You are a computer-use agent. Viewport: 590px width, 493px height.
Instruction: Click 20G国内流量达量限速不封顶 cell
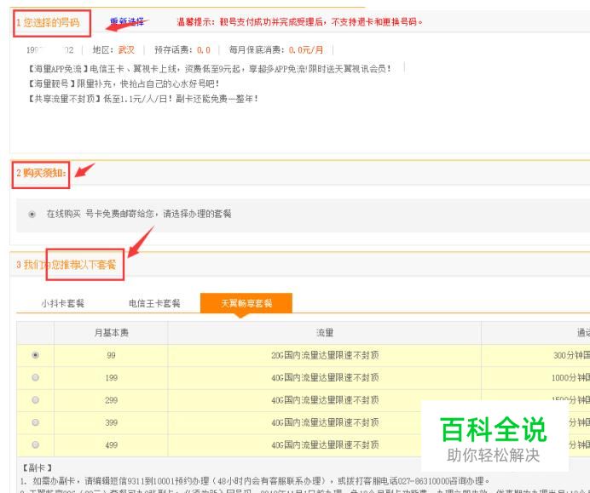324,355
